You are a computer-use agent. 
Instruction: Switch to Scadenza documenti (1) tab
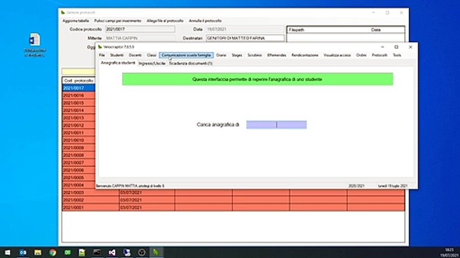(x=190, y=63)
